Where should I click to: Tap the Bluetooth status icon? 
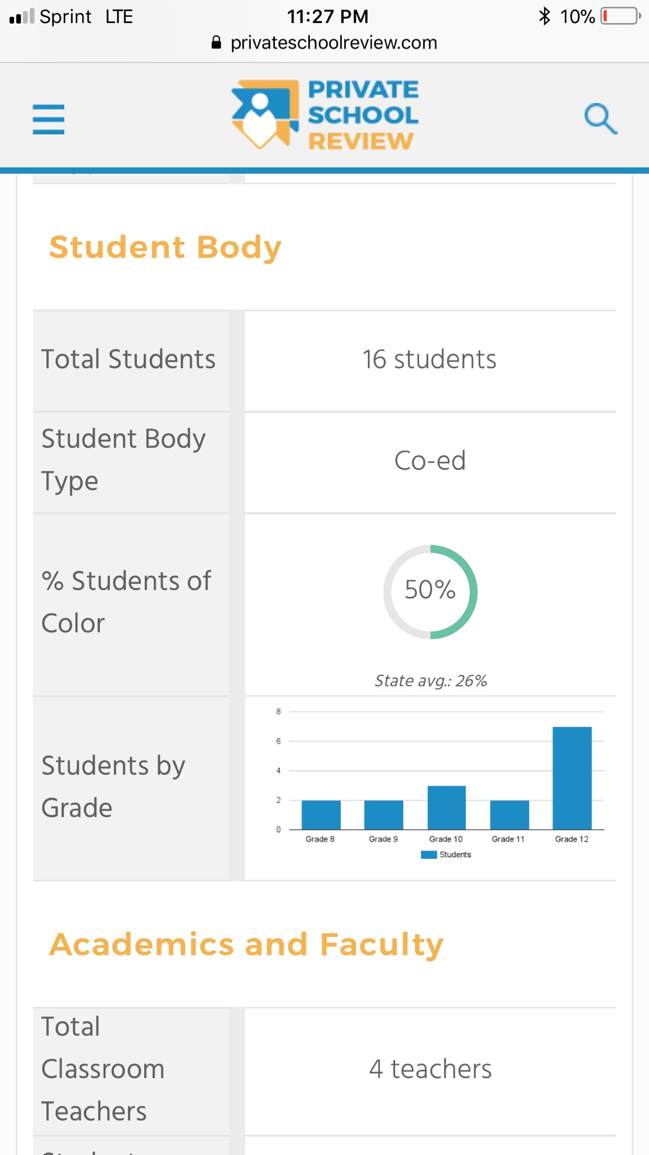click(544, 16)
